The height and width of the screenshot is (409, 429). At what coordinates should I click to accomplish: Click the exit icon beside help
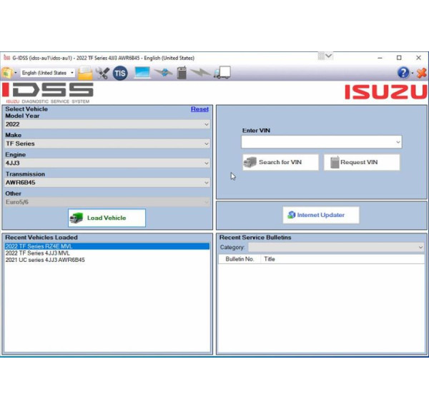(x=420, y=73)
